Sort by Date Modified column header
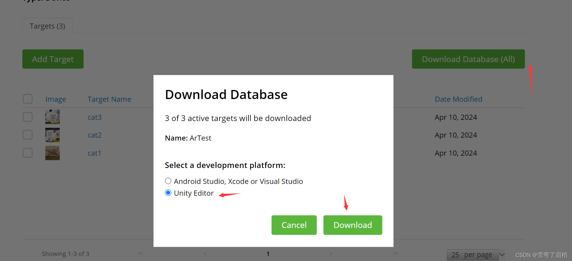572x261 pixels. click(459, 99)
